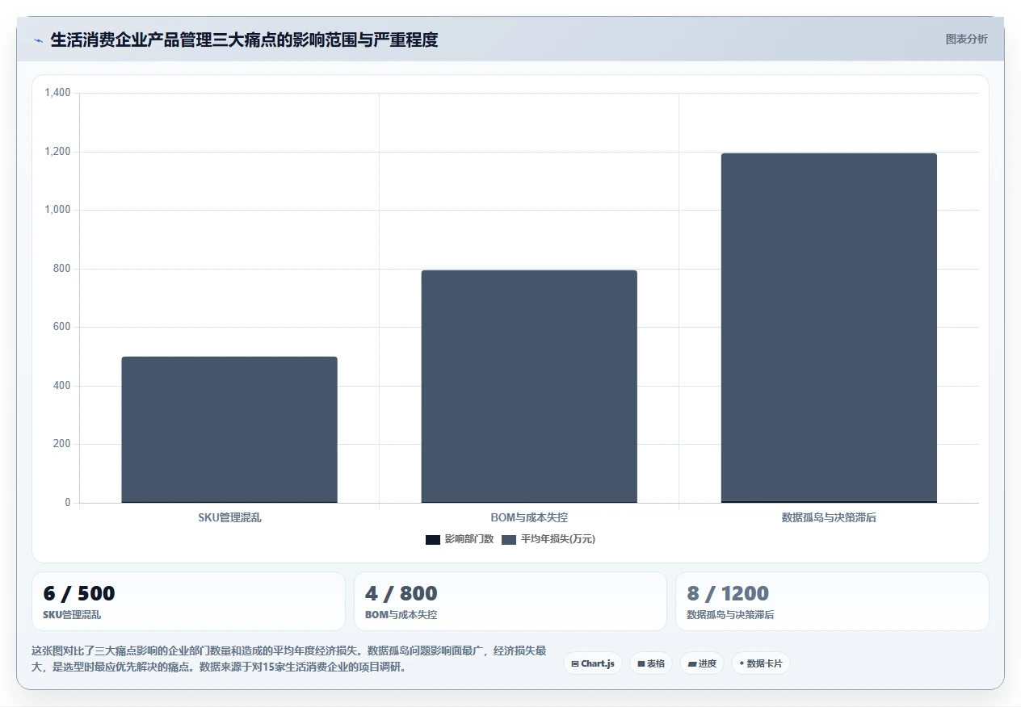The height and width of the screenshot is (707, 1021).
Task: Toggle the 平均年损失(万元) legend swatch
Action: coord(508,539)
